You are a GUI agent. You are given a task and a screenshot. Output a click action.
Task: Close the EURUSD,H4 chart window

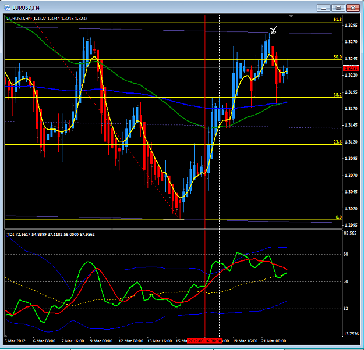[x=353, y=8]
